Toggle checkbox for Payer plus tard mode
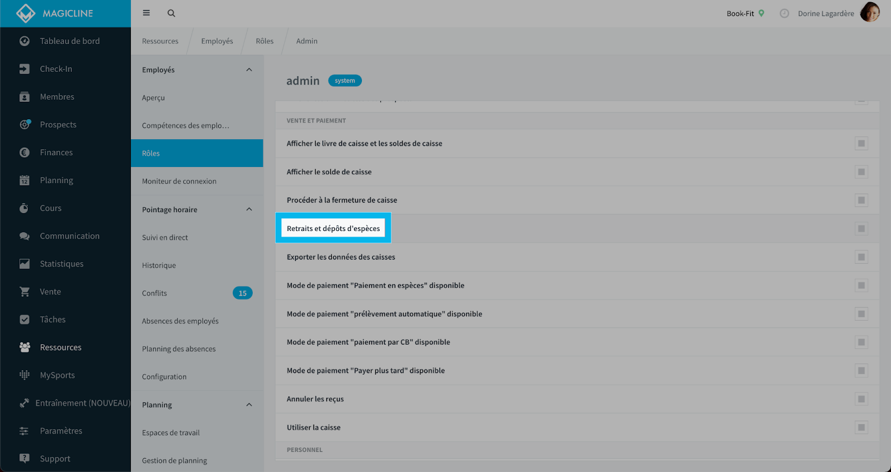The width and height of the screenshot is (891, 472). (x=861, y=371)
